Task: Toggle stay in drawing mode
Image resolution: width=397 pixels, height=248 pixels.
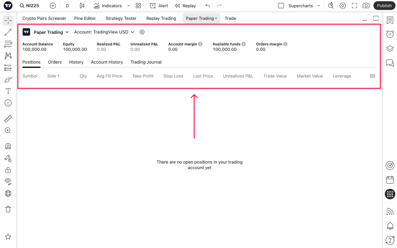Action: (x=8, y=158)
